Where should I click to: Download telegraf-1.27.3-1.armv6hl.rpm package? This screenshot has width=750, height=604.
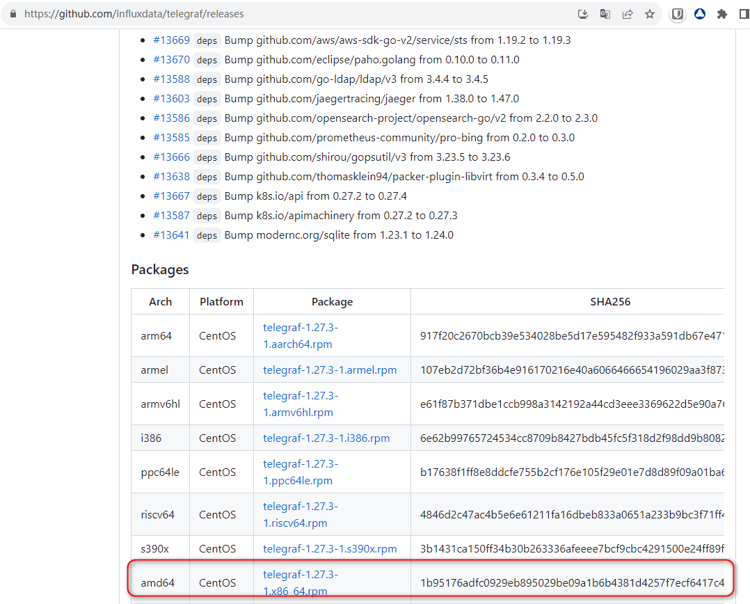pos(301,404)
